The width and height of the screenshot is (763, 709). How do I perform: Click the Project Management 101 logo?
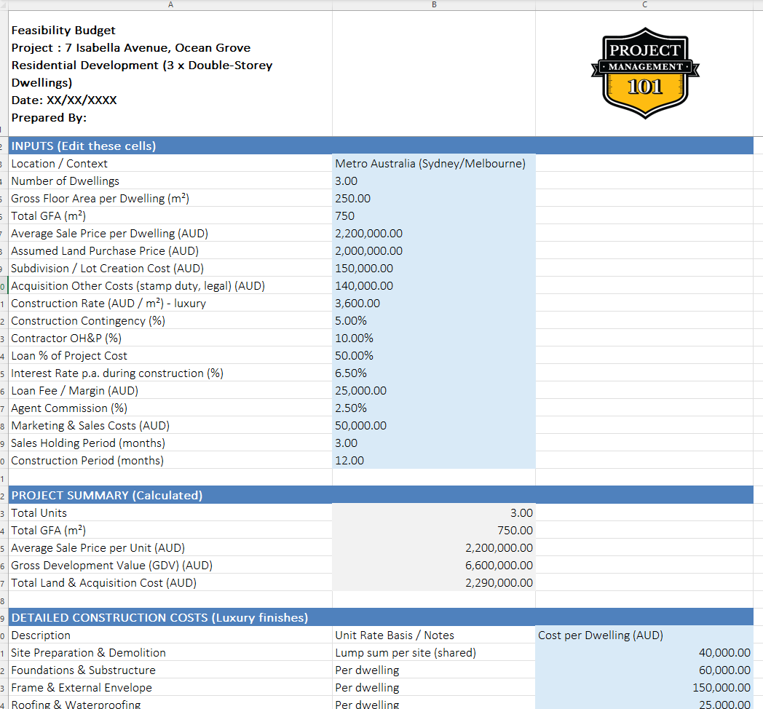644,72
